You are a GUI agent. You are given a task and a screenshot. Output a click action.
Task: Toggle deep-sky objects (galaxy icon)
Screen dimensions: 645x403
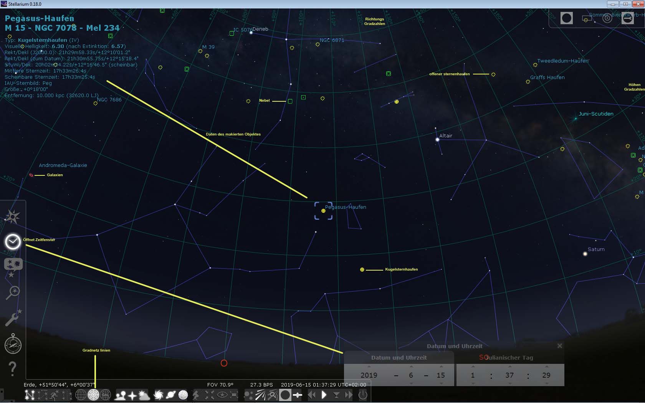tap(159, 395)
